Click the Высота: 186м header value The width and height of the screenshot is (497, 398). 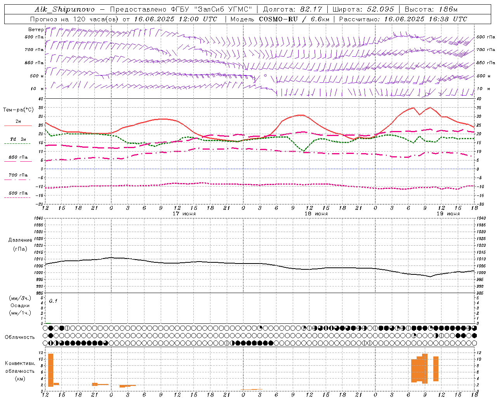coord(431,9)
